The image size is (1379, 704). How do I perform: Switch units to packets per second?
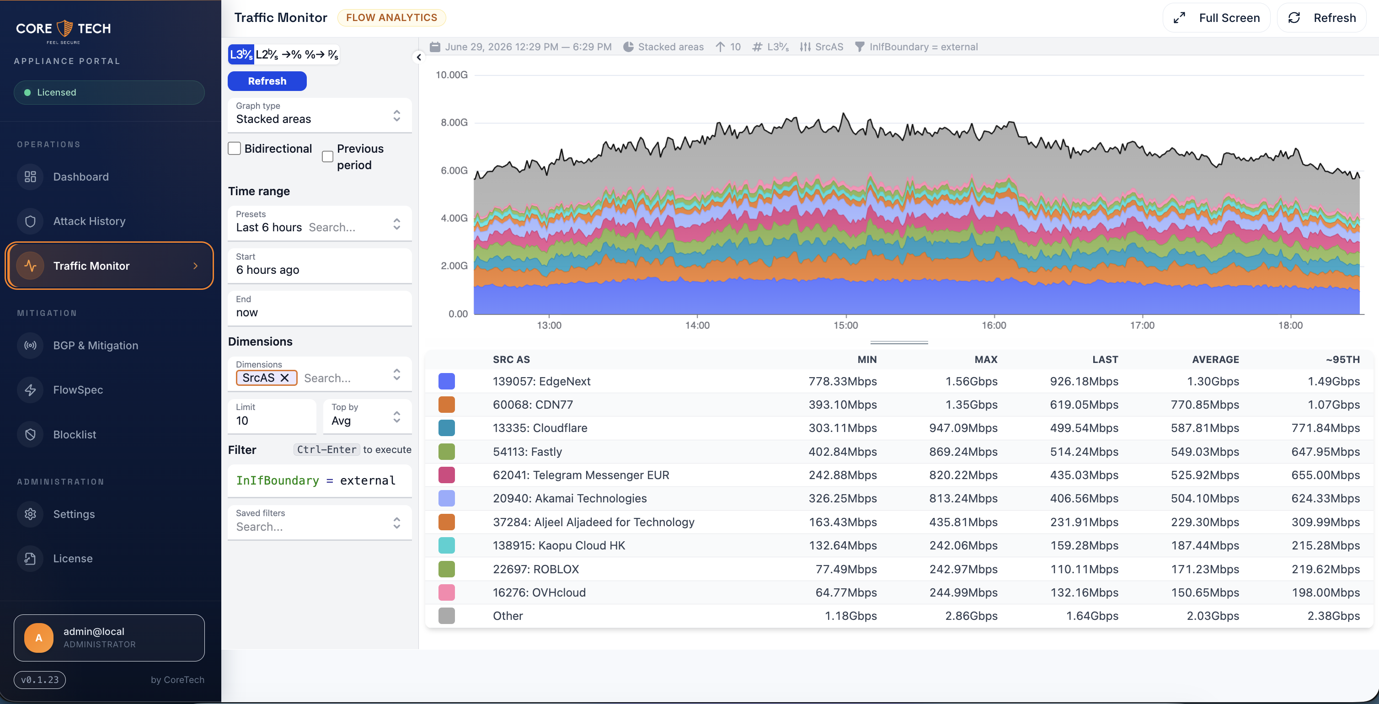(333, 54)
